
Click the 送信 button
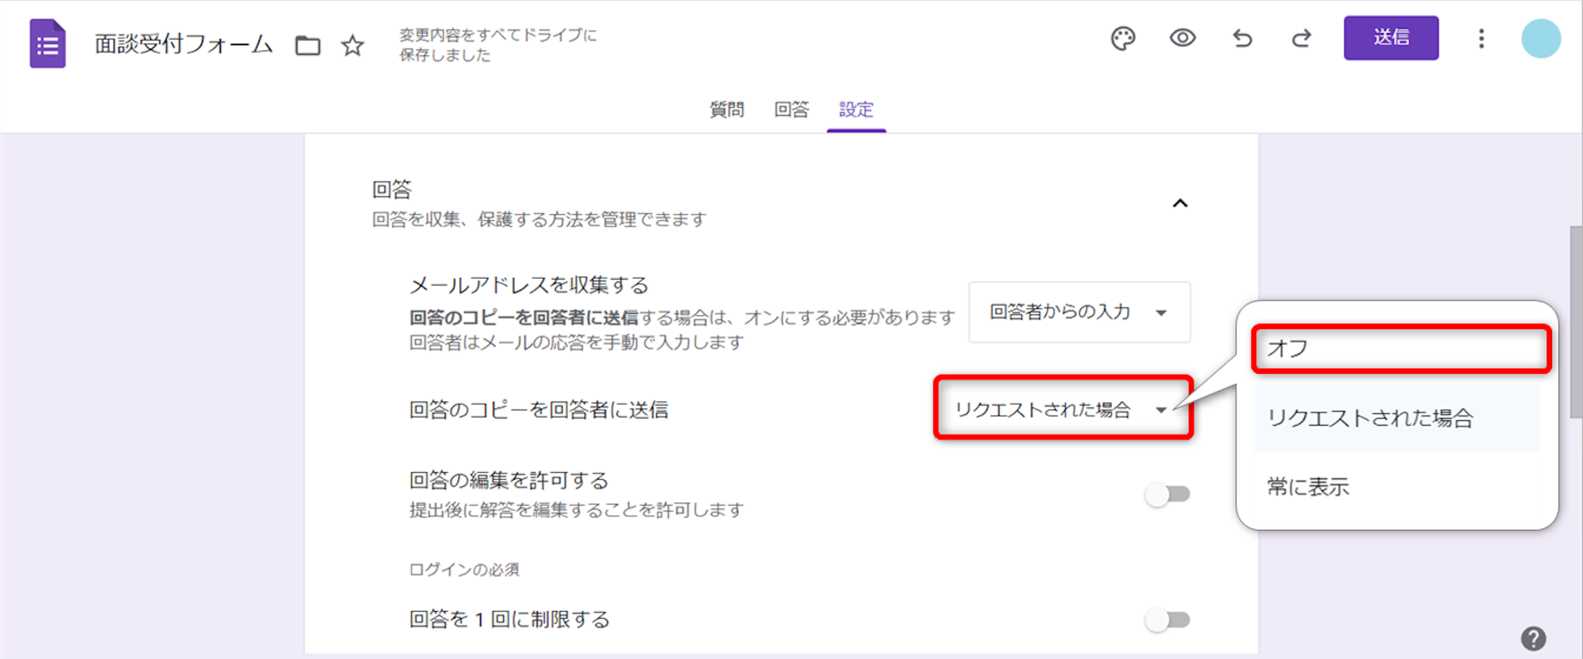pos(1391,38)
